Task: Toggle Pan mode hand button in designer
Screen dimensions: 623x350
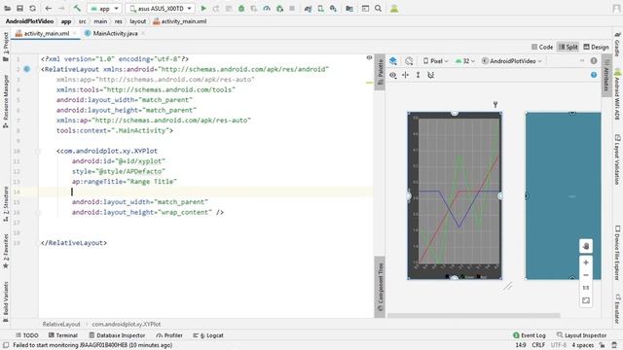Action: click(586, 246)
